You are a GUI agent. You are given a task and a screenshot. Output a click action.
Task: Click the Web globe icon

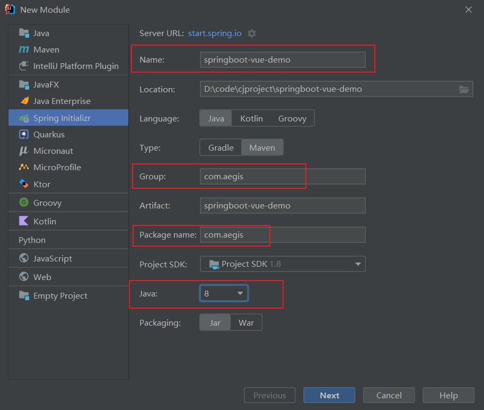click(x=24, y=276)
